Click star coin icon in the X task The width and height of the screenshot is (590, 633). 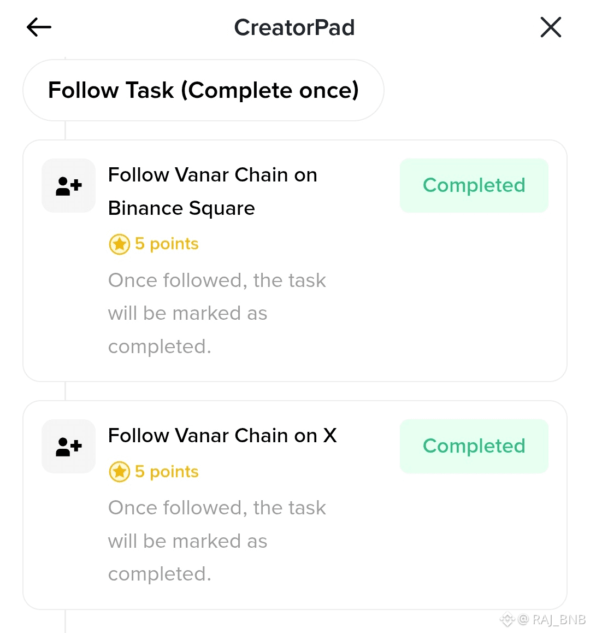click(x=119, y=472)
